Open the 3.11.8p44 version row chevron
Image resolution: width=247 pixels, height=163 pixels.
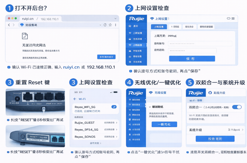tap(243, 130)
